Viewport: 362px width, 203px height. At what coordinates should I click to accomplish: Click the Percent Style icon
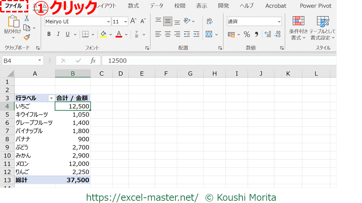(x=247, y=35)
